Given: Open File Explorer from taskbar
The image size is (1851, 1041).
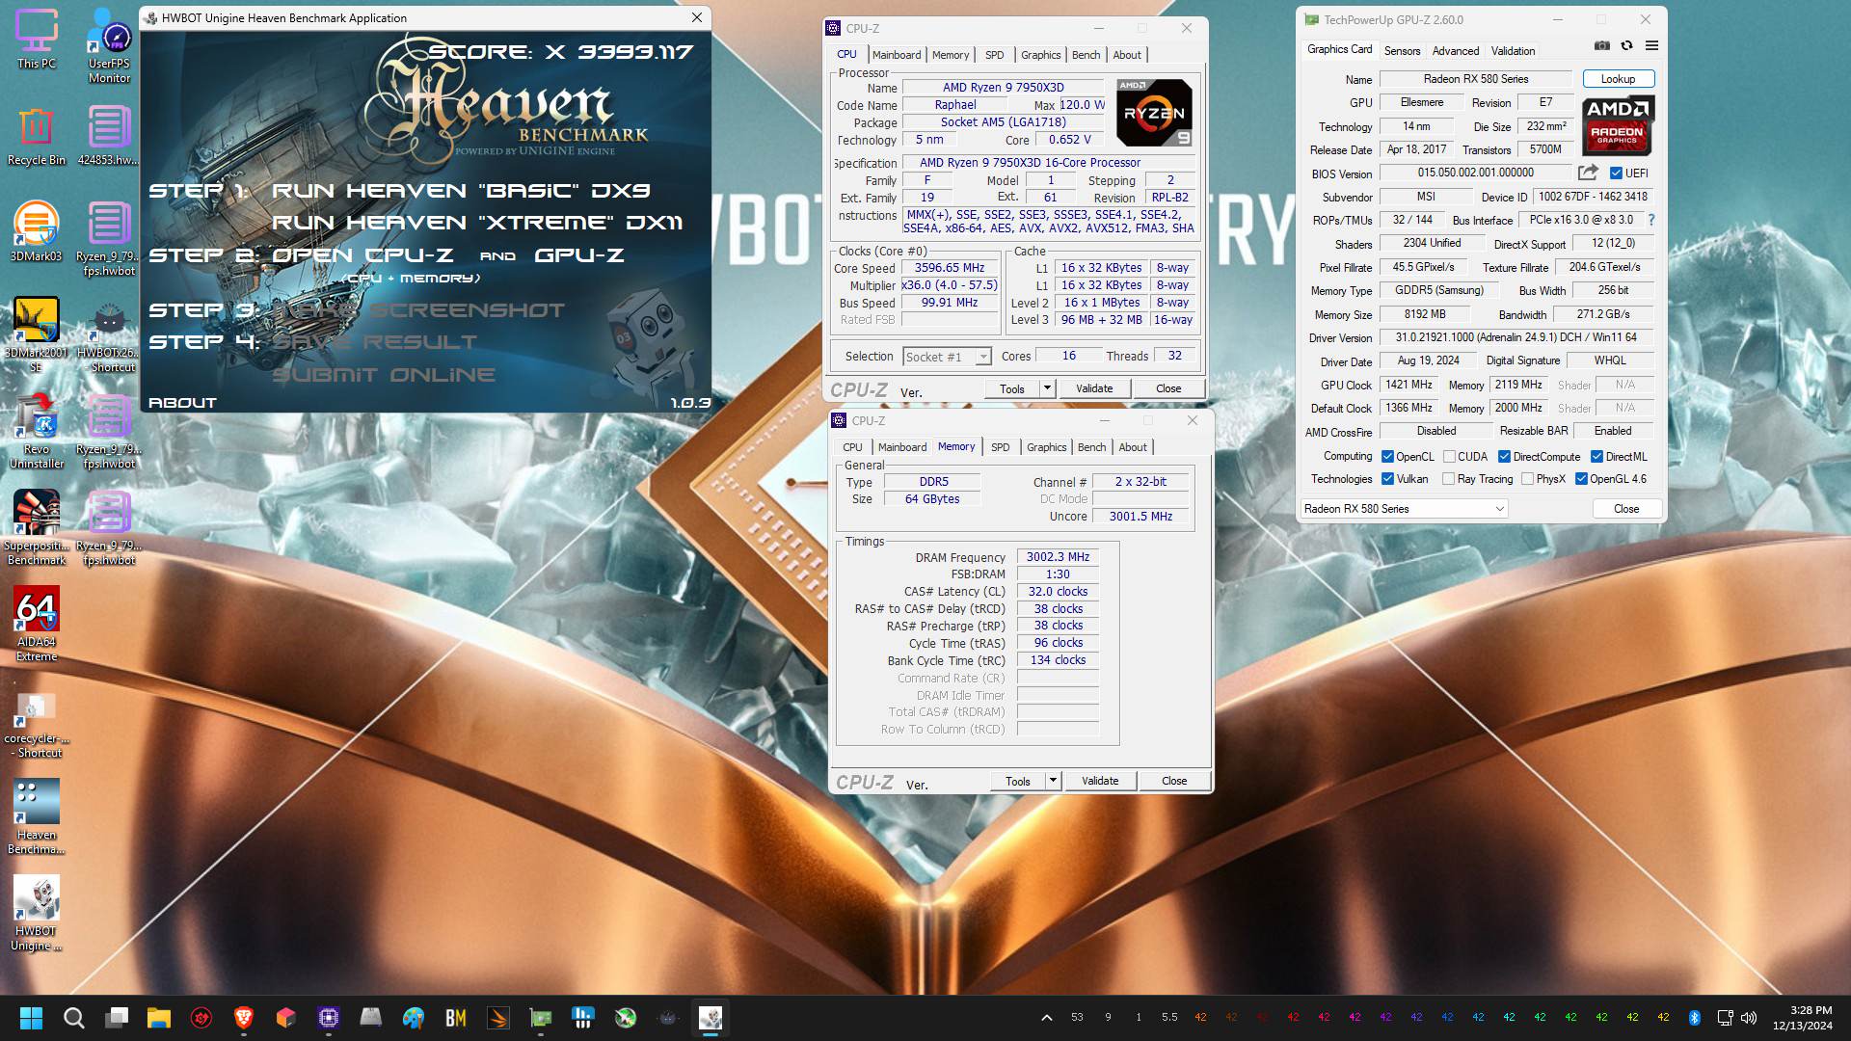Looking at the screenshot, I should tap(159, 1018).
